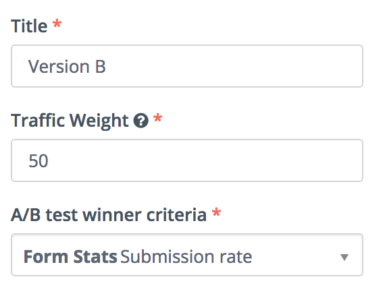Click the 'Traffic Weight' field label
Viewport: 385px width, 302px height.
(x=70, y=121)
